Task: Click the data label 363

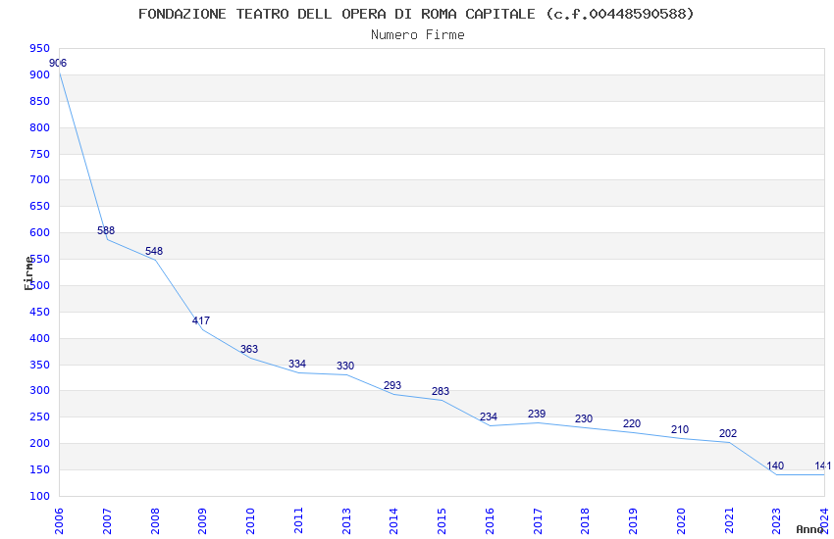Action: pos(249,350)
